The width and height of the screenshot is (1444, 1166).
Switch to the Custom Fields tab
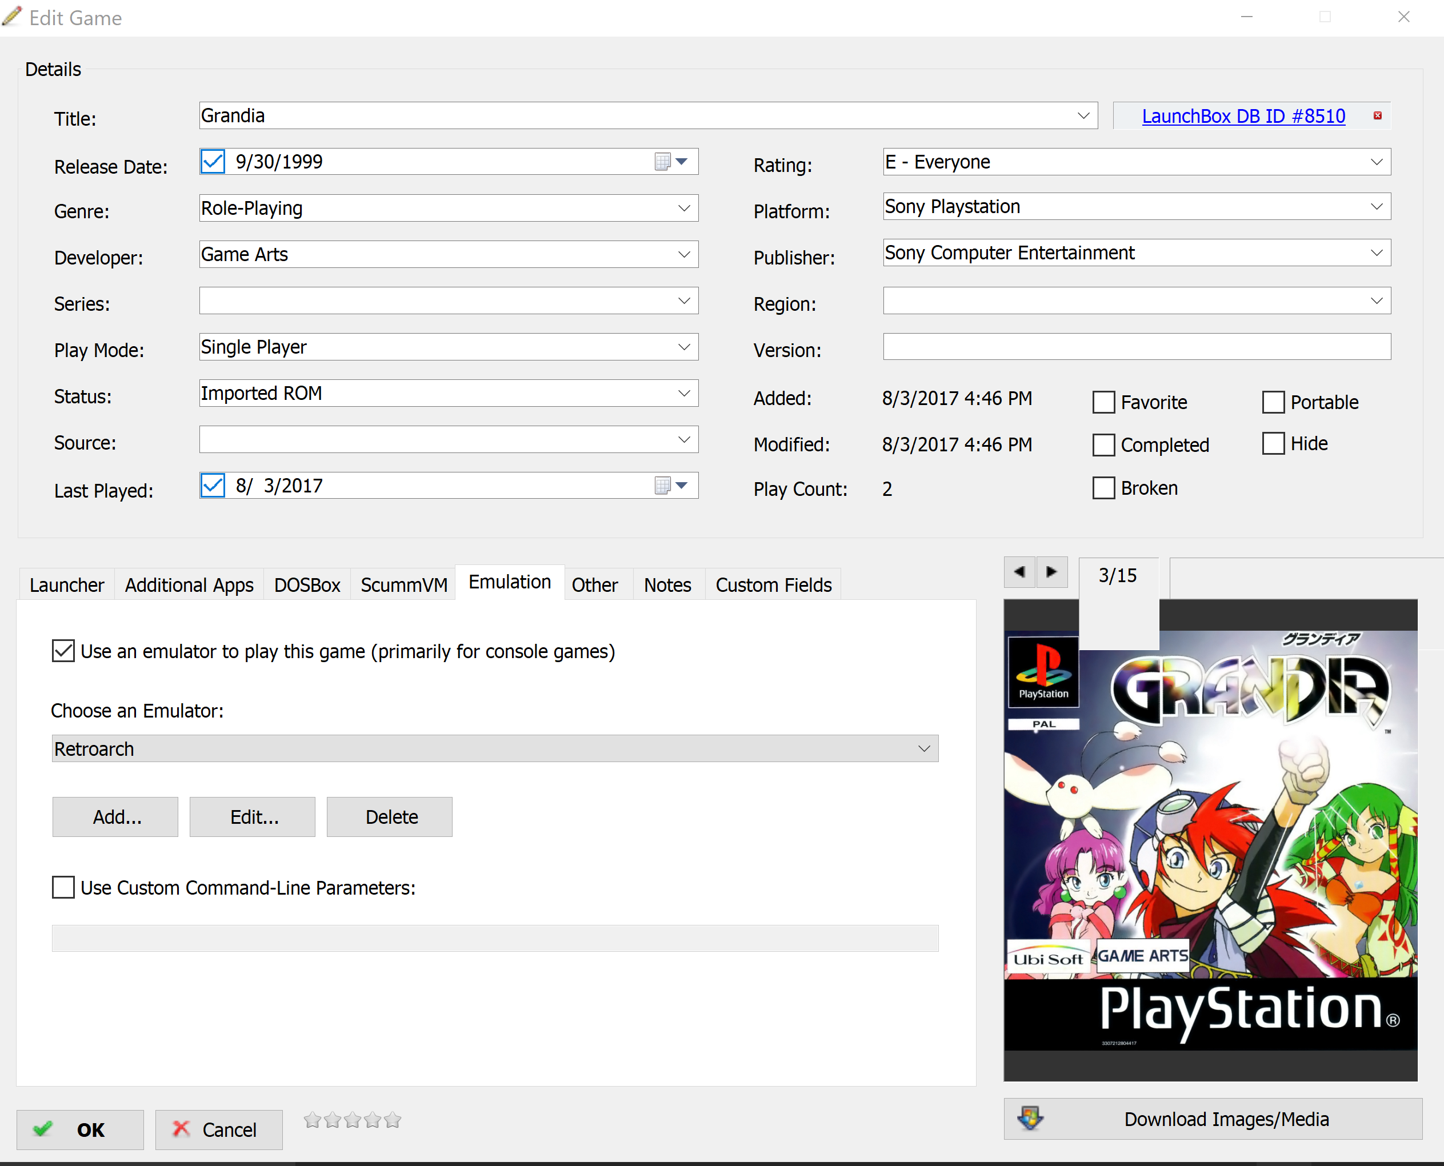click(773, 585)
